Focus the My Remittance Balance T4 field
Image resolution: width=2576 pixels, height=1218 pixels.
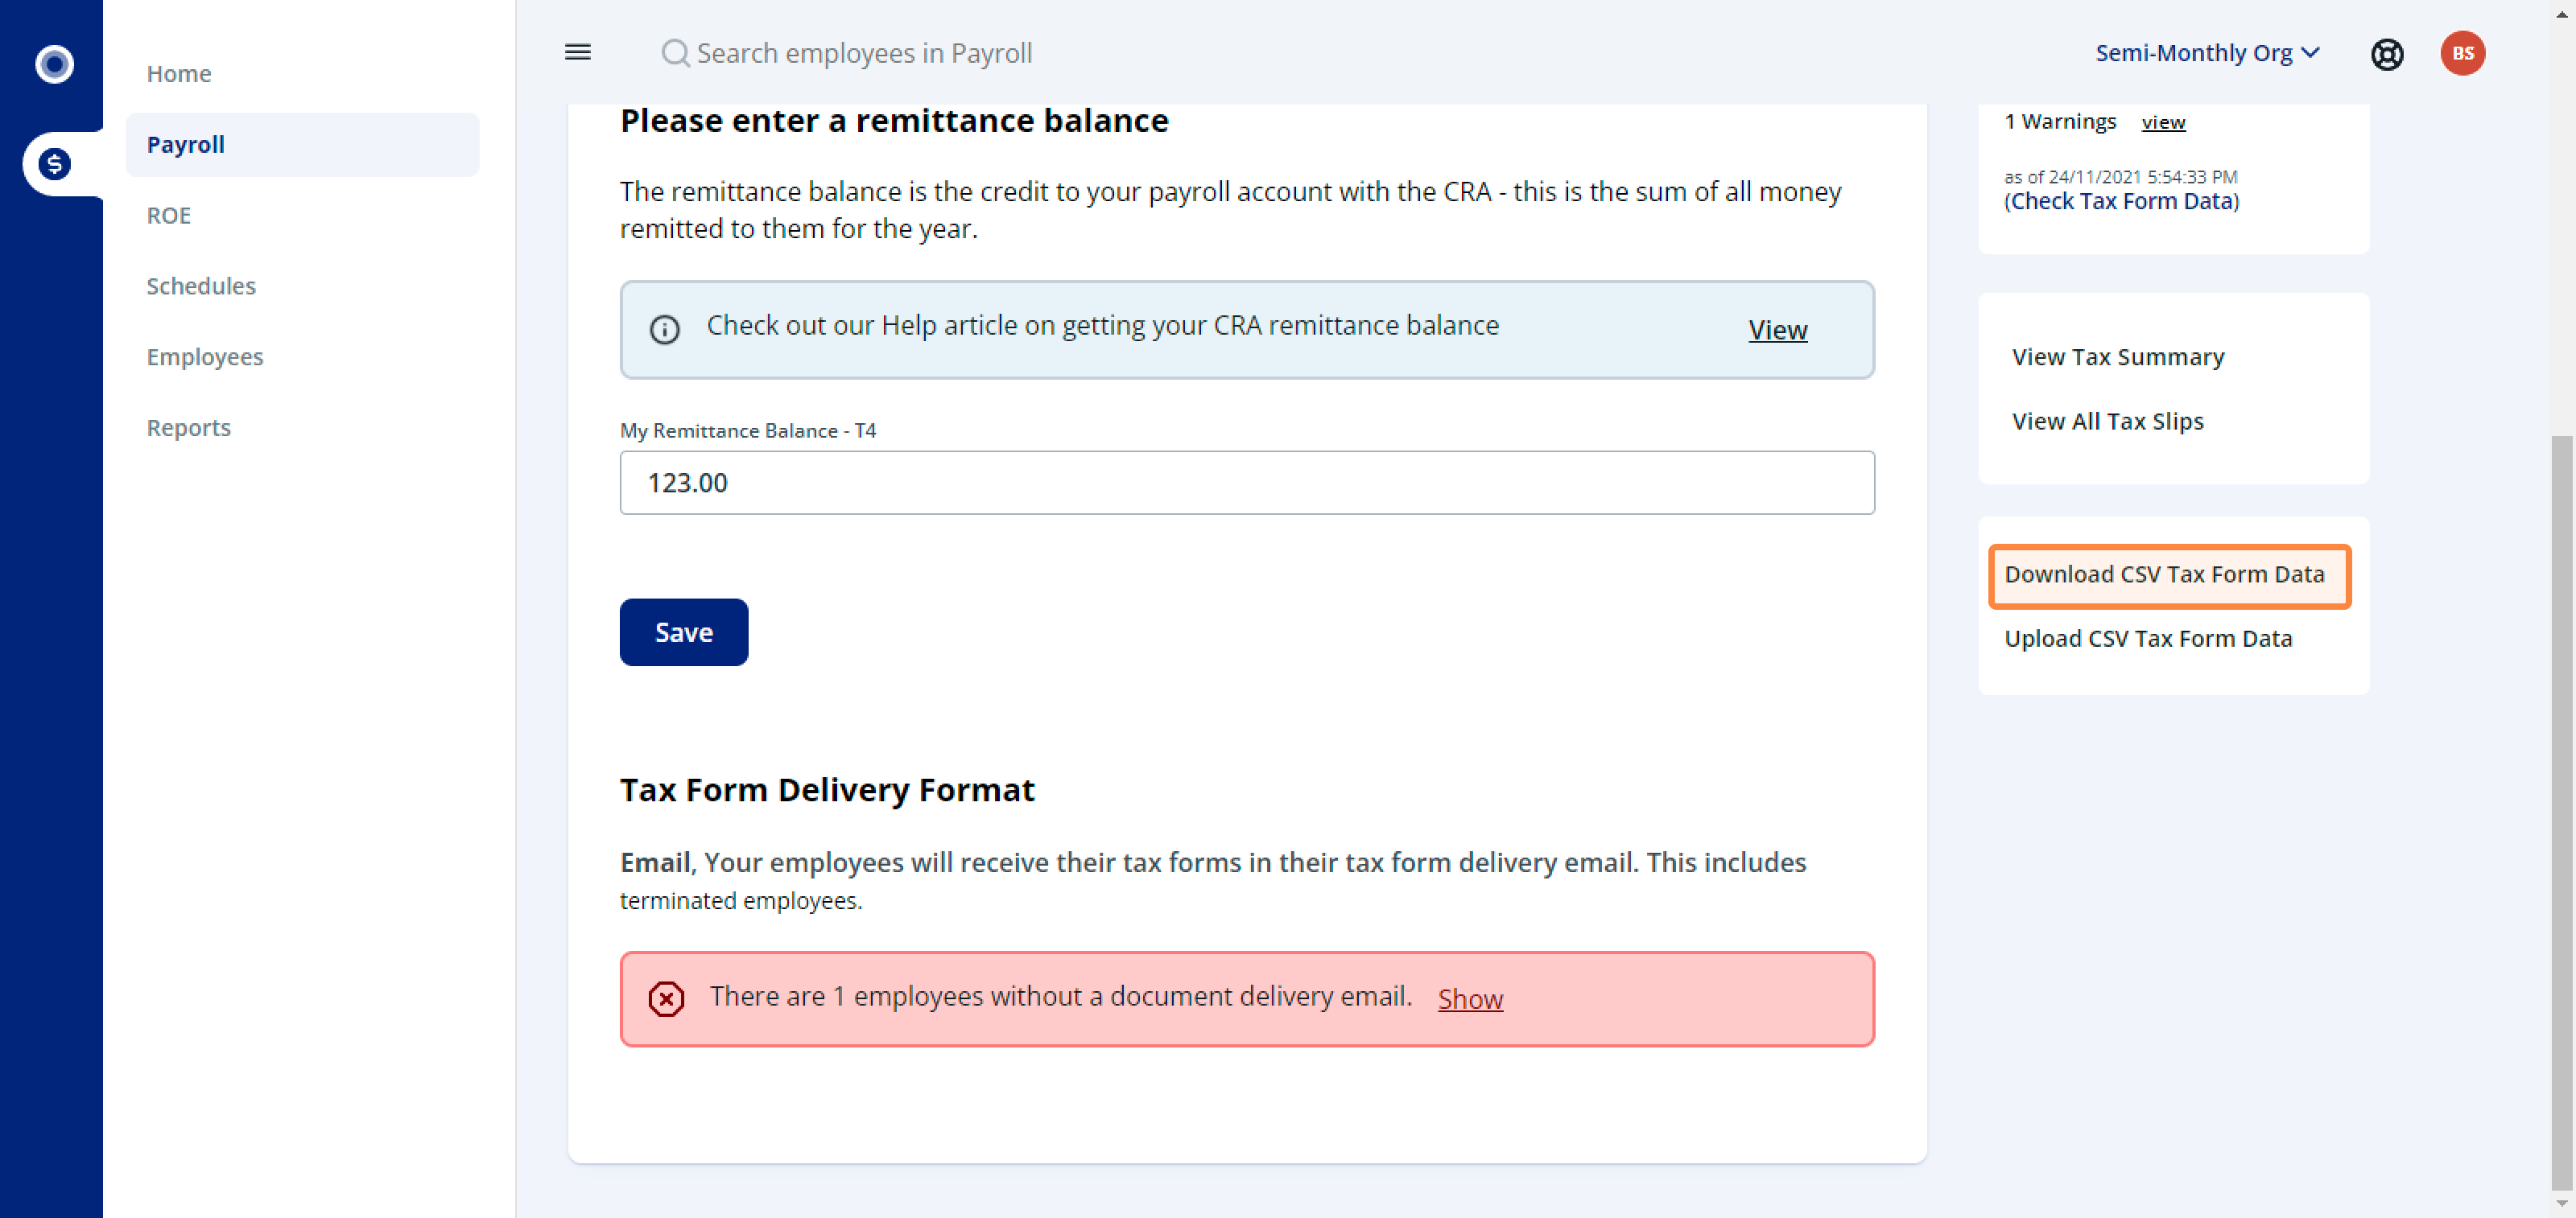click(1247, 483)
